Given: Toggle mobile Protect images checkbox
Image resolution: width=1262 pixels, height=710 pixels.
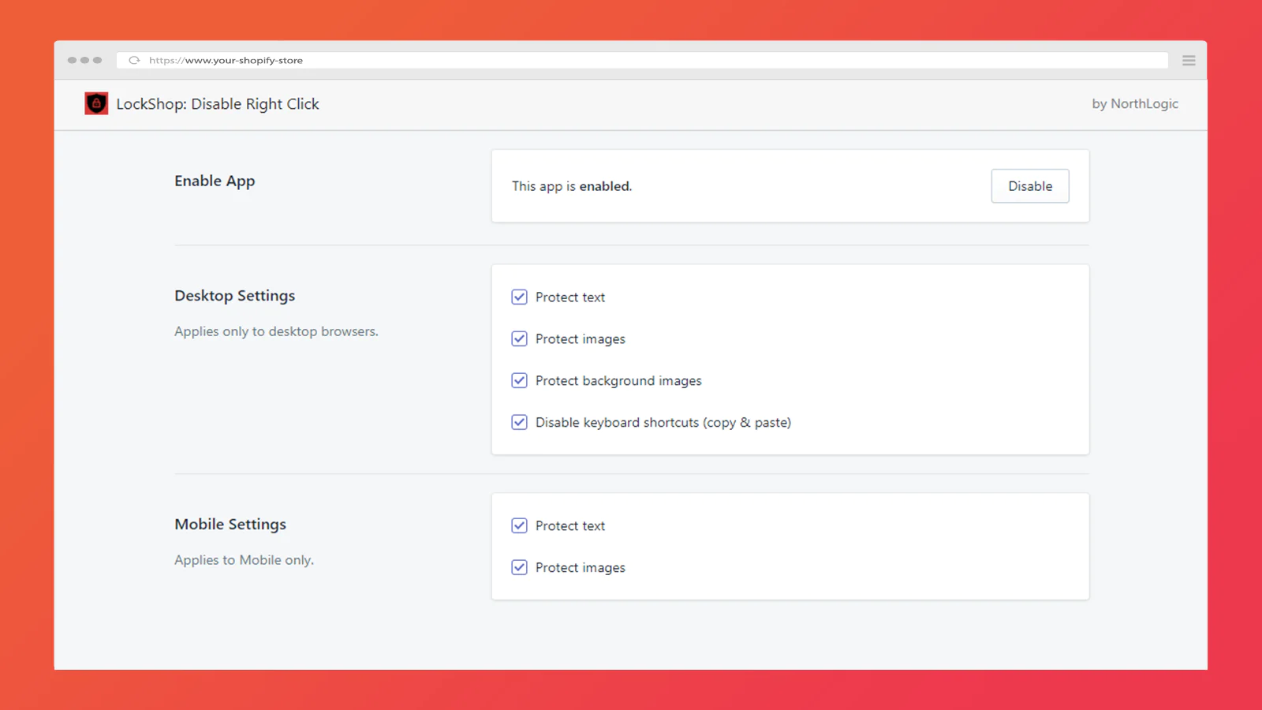Looking at the screenshot, I should (x=519, y=567).
